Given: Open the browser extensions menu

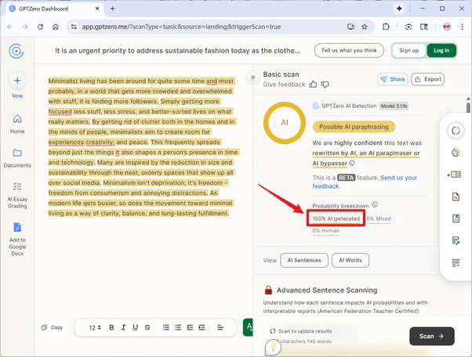Looking at the screenshot, I should click(386, 27).
